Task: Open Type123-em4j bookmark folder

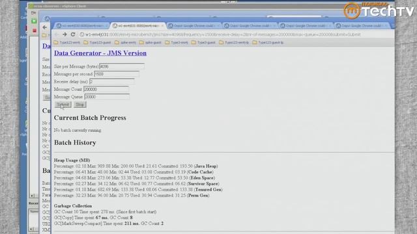Action: (x=66, y=42)
